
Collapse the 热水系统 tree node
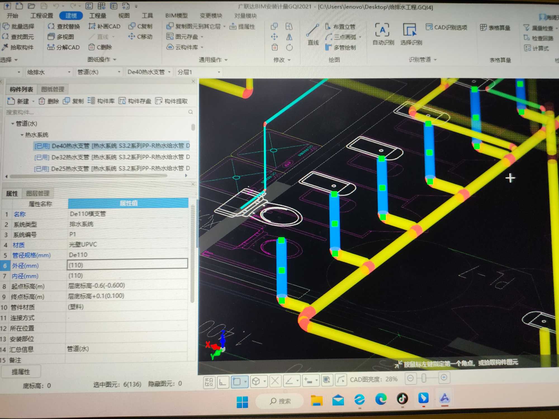22,135
